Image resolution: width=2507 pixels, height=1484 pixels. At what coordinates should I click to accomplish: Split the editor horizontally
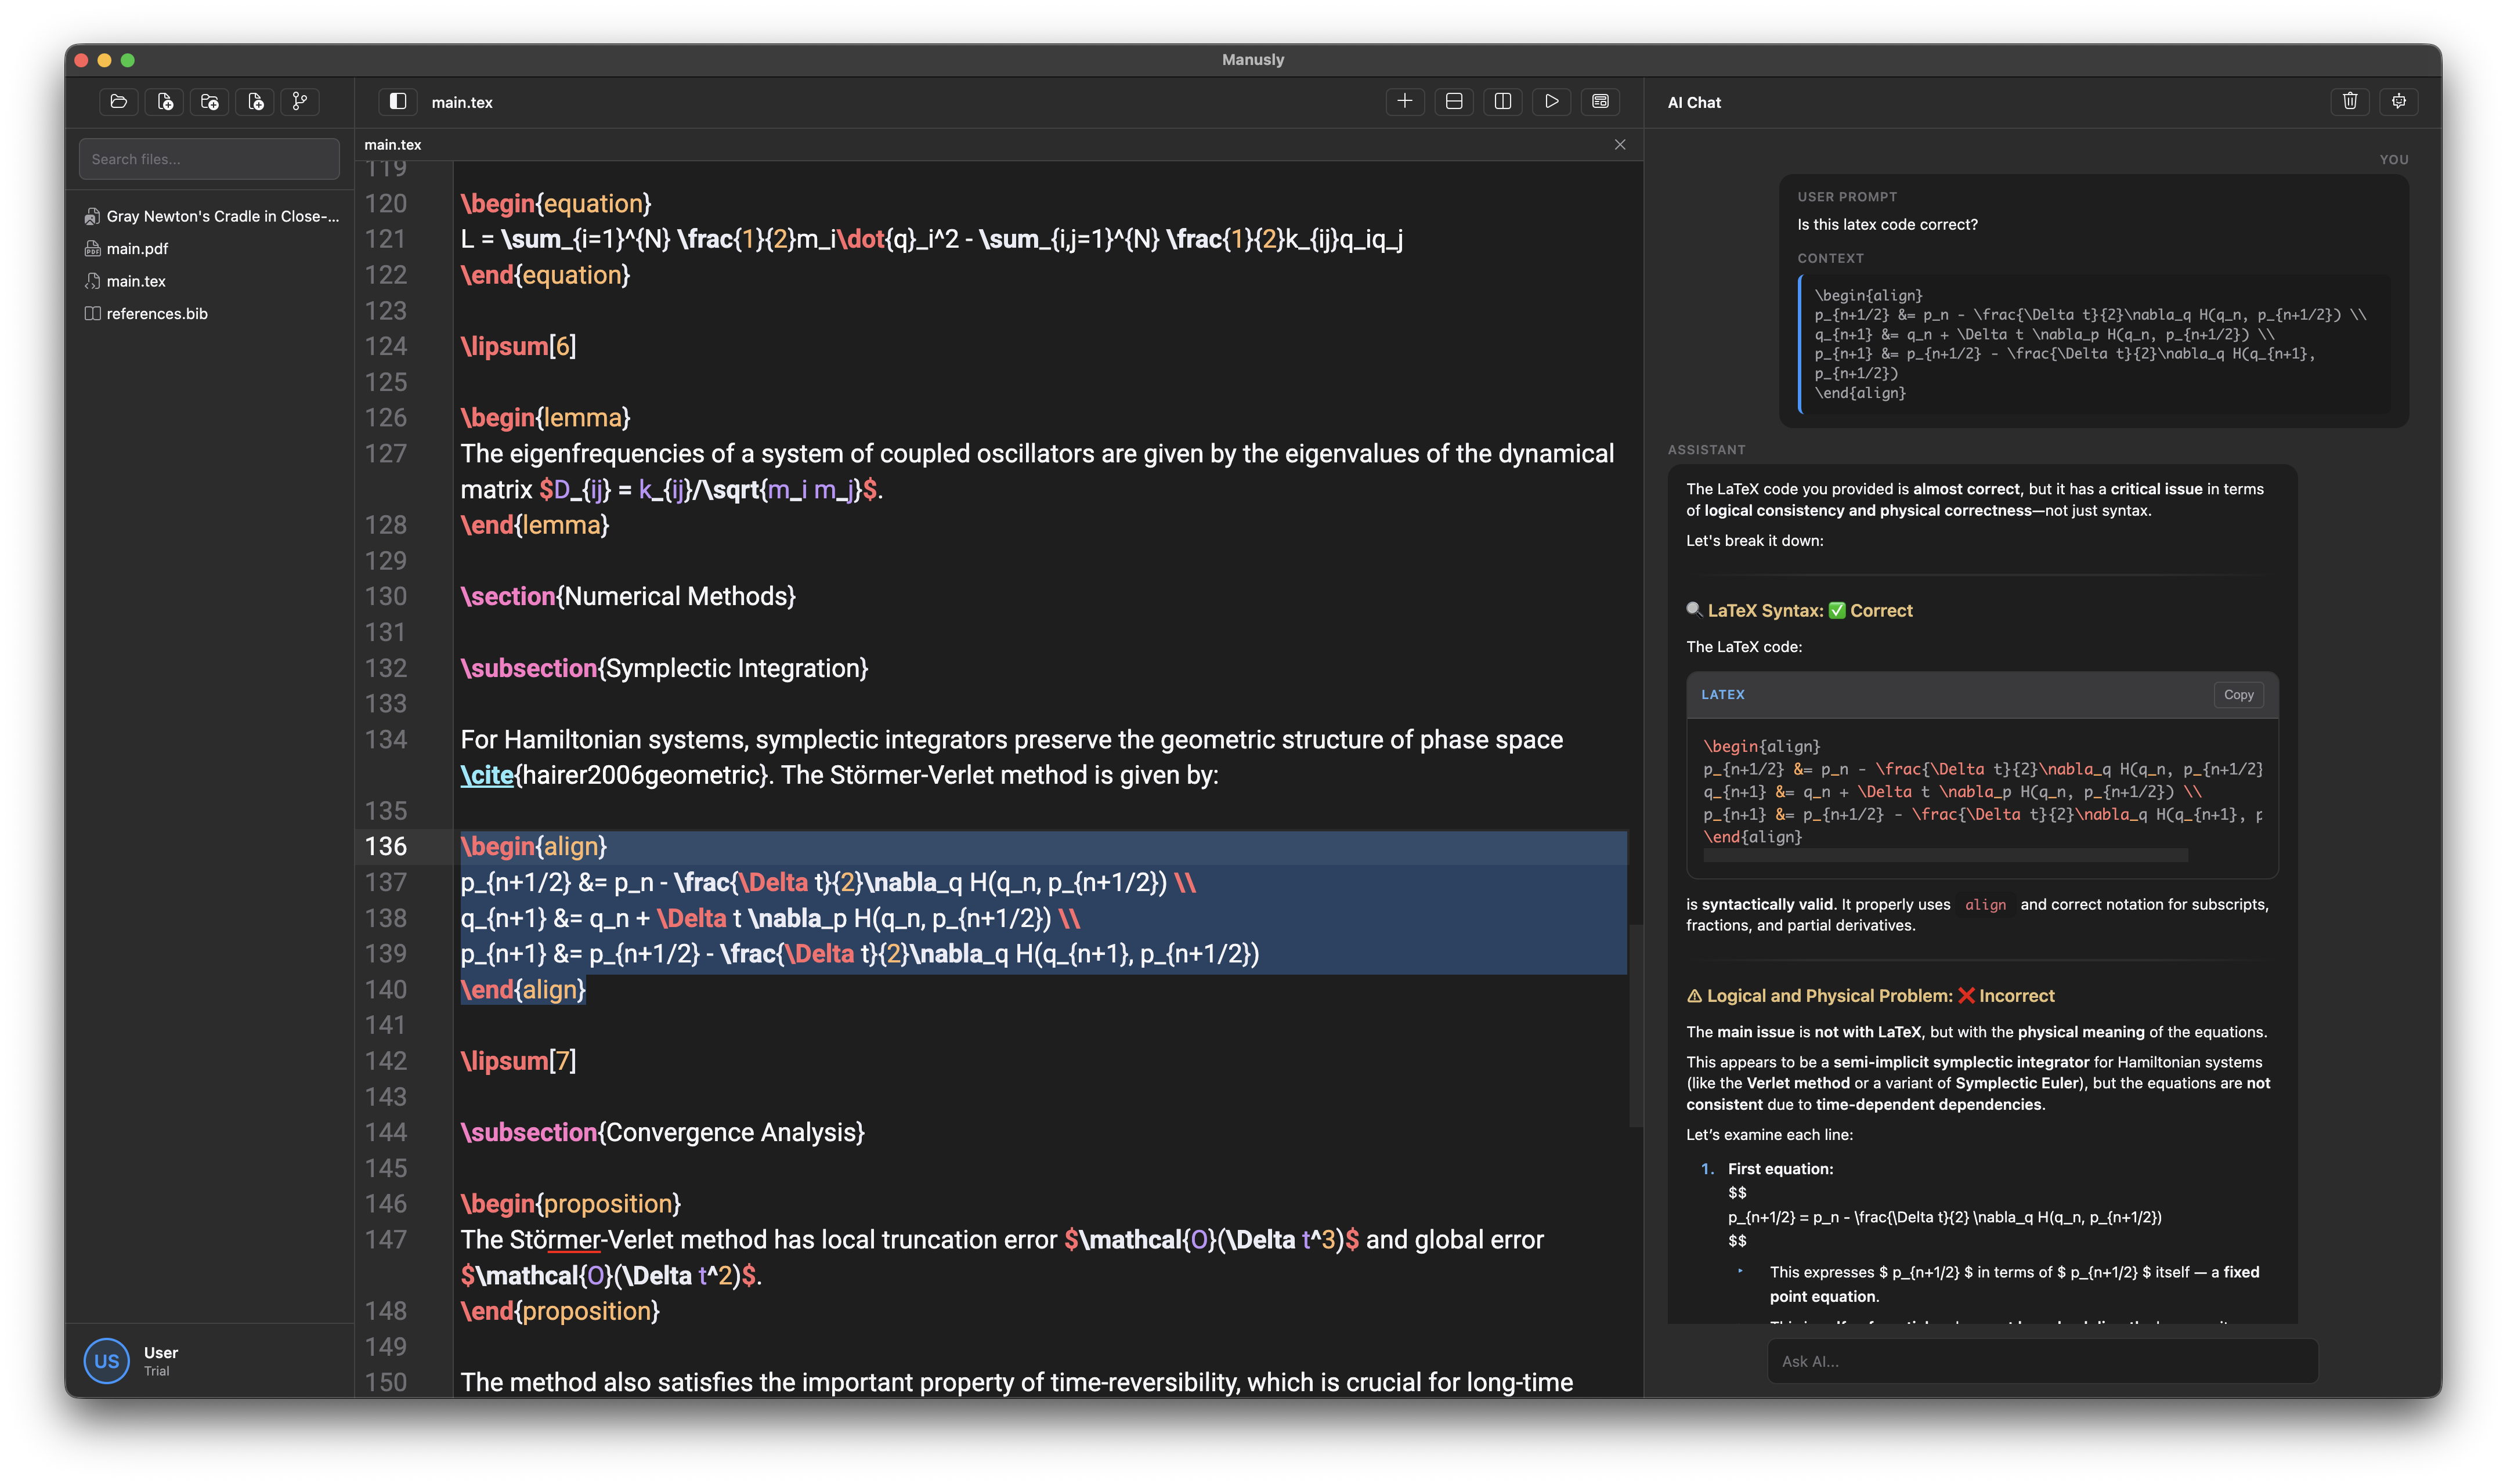tap(1453, 101)
